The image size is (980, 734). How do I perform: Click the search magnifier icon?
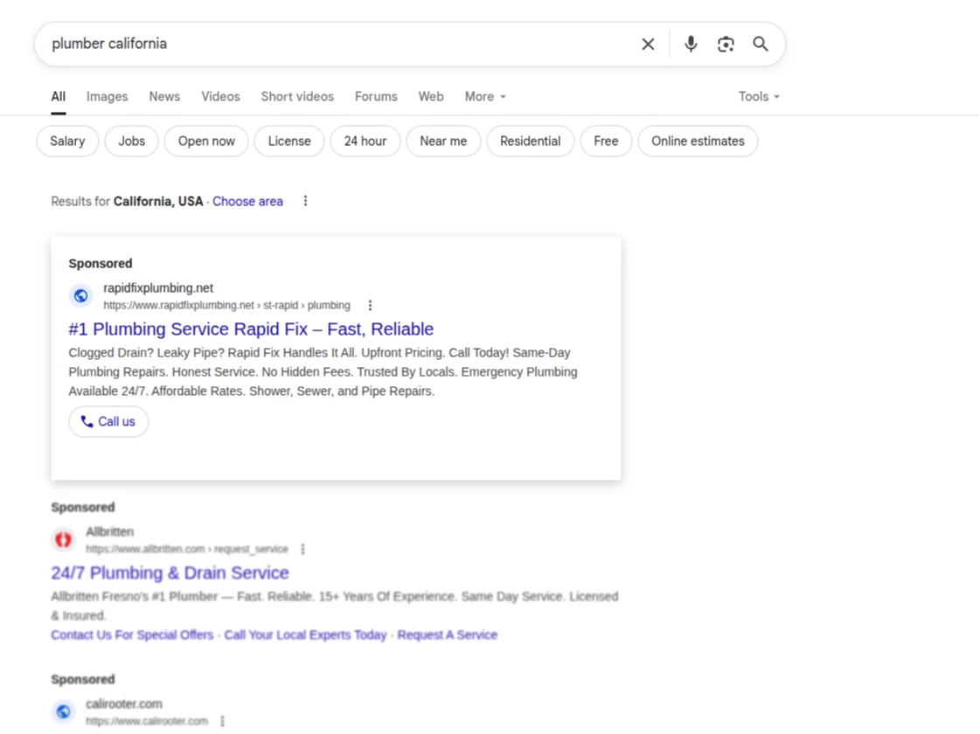tap(760, 44)
